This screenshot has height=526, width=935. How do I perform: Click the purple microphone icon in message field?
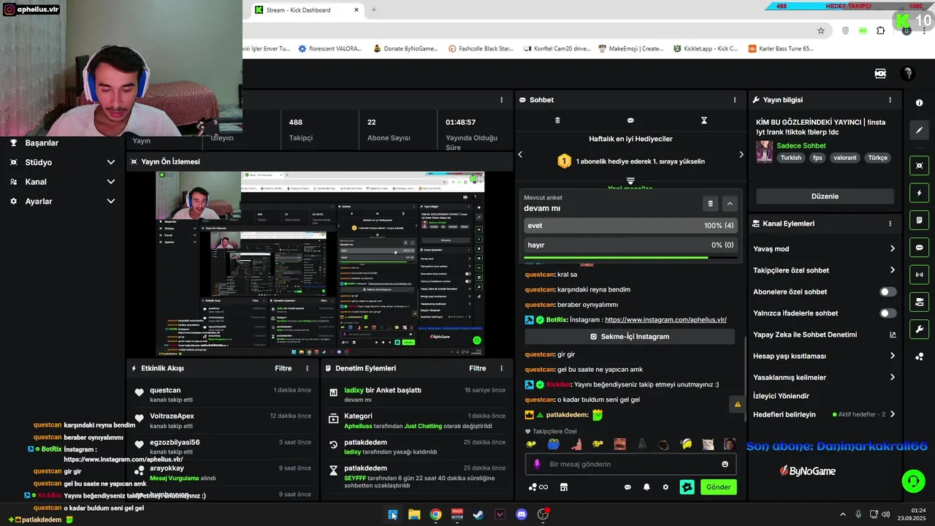click(537, 464)
